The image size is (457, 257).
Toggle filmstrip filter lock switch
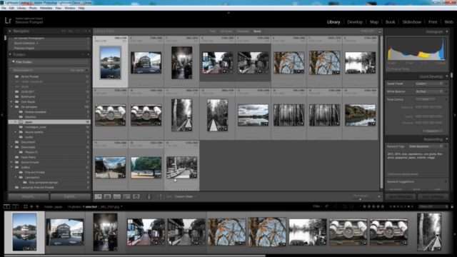(x=452, y=206)
